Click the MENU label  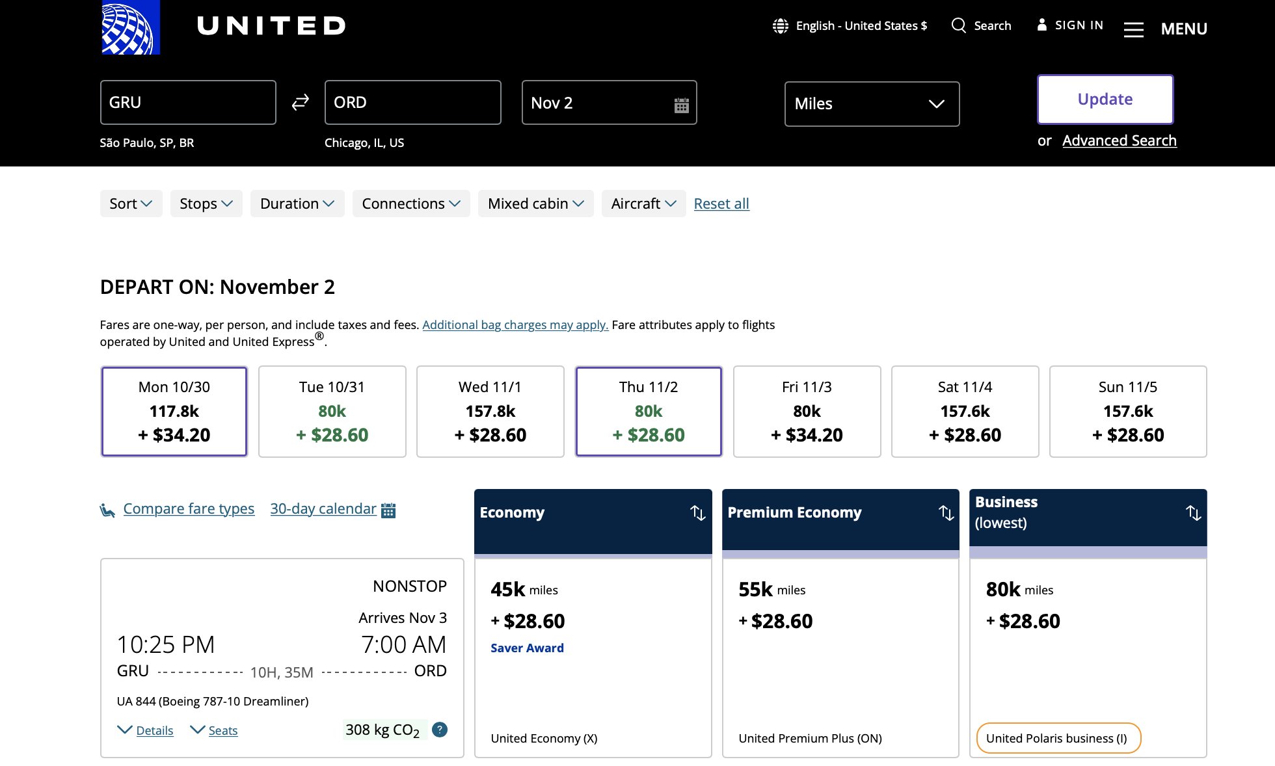pyautogui.click(x=1184, y=29)
